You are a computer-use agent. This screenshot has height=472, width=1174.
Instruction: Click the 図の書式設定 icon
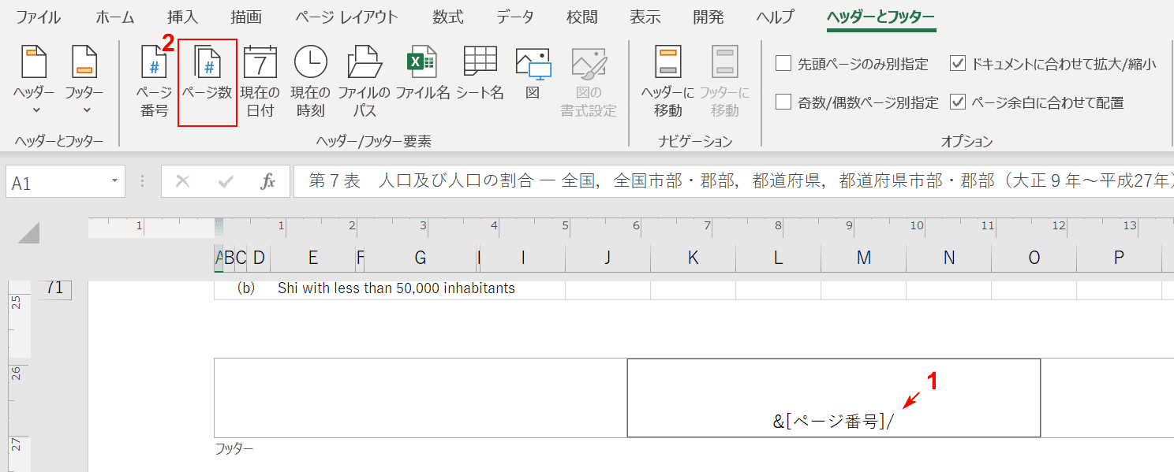589,81
